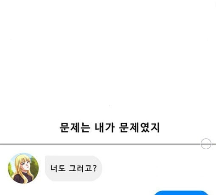Viewport: 216px width, 195px height.
Task: Tap the blue sent message bubble
Action: (x=181, y=193)
